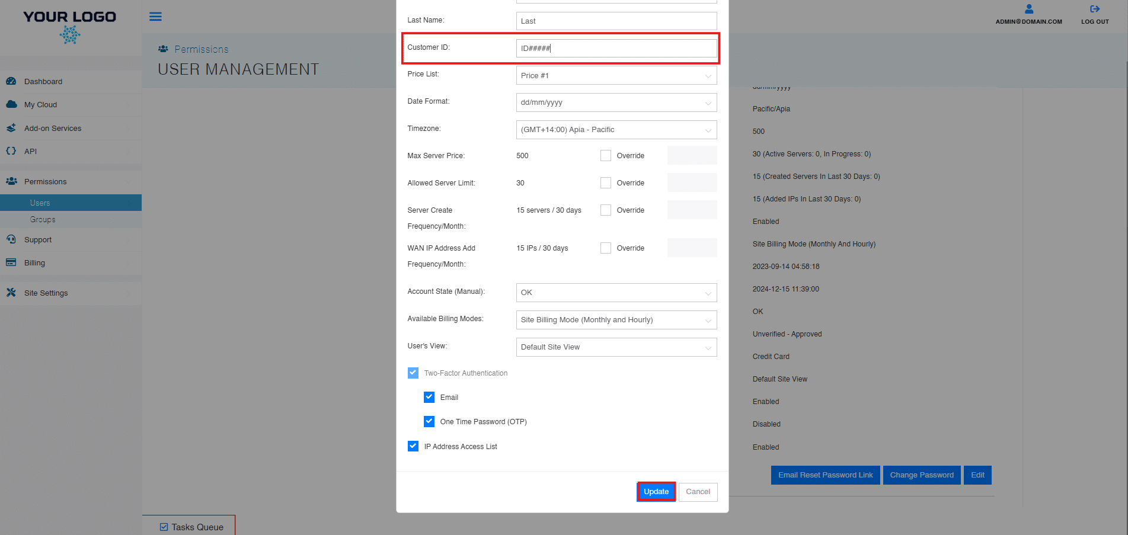1128x535 pixels.
Task: Click the Billing card icon
Action: coord(11,262)
